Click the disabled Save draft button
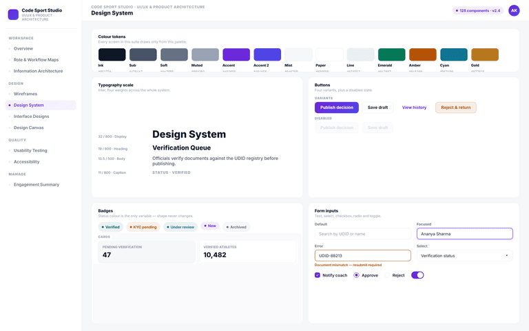Image resolution: width=529 pixels, height=331 pixels. (377, 128)
